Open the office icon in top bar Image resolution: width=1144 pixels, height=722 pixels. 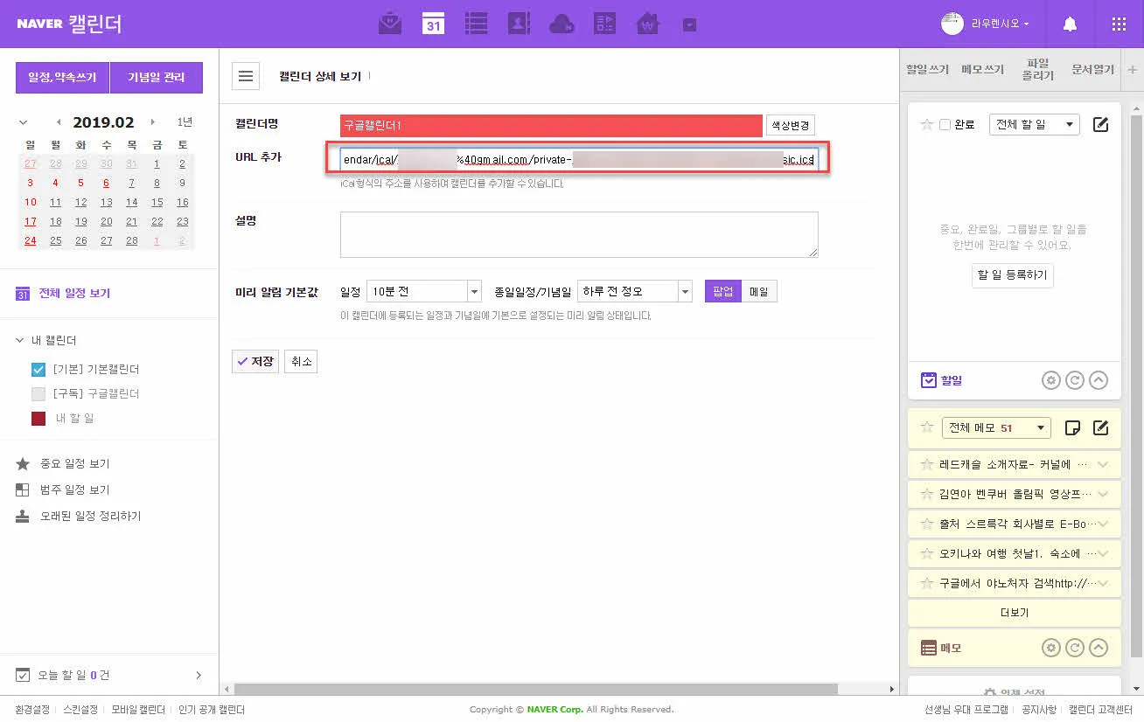pos(604,24)
